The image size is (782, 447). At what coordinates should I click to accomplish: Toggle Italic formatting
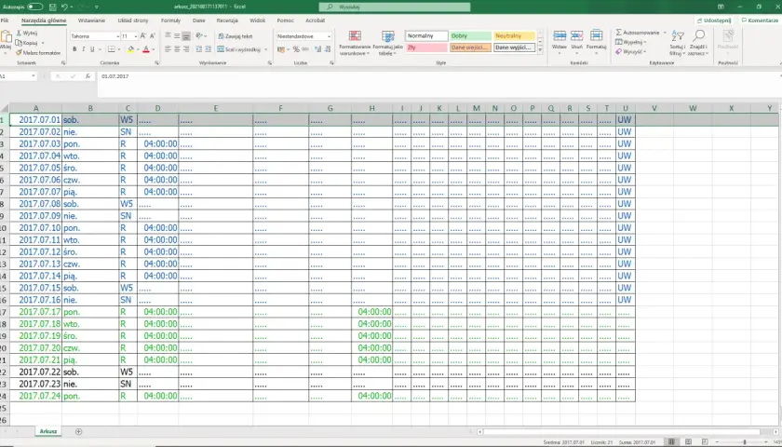tap(83, 49)
